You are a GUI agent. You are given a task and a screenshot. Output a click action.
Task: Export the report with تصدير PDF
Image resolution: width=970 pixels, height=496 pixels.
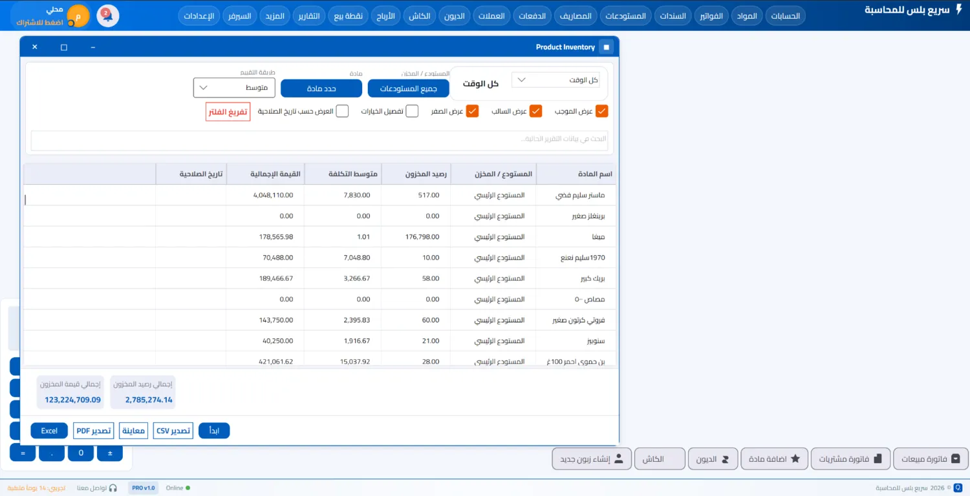(x=94, y=431)
